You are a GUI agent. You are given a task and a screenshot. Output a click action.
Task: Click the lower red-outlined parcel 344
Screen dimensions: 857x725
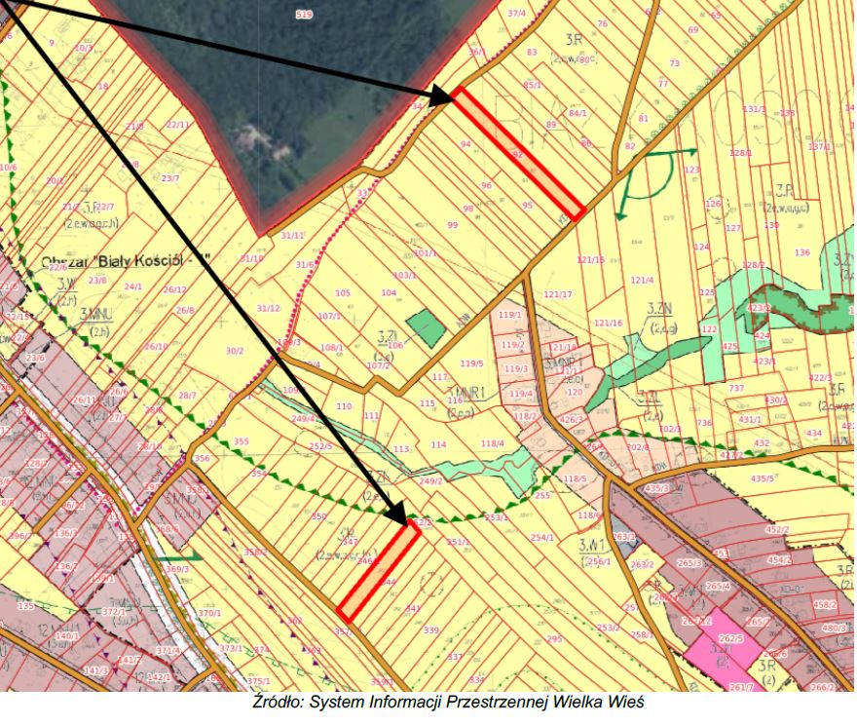point(379,574)
